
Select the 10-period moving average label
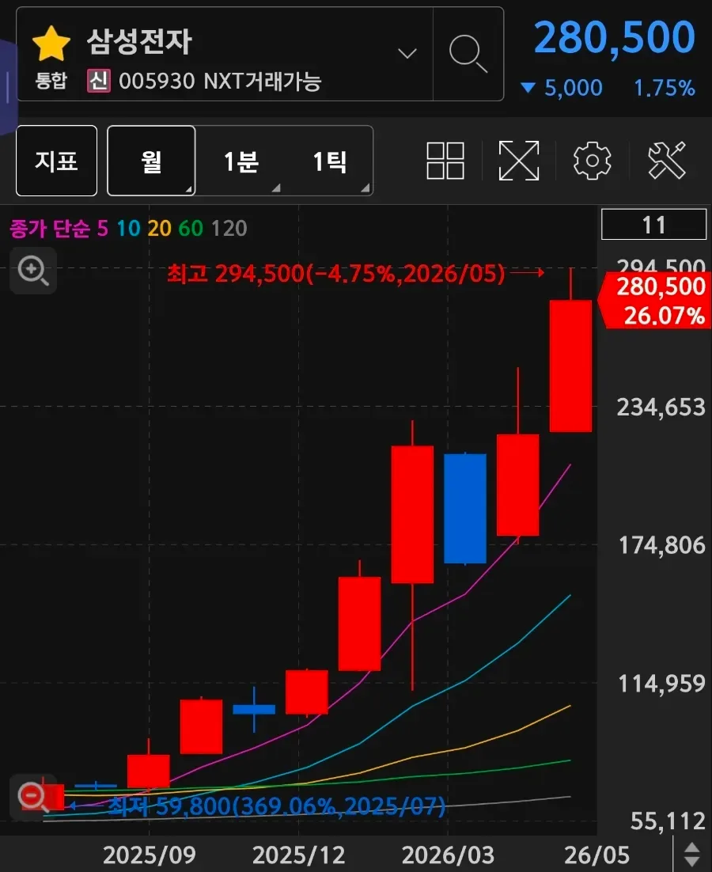(128, 229)
